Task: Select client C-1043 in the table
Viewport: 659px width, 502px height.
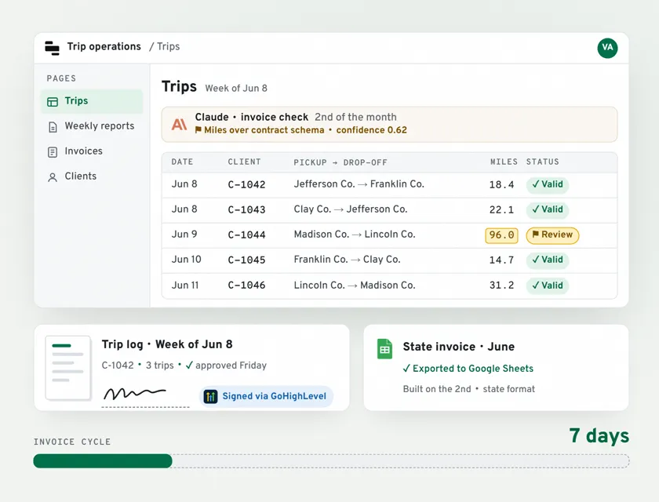Action: 246,210
